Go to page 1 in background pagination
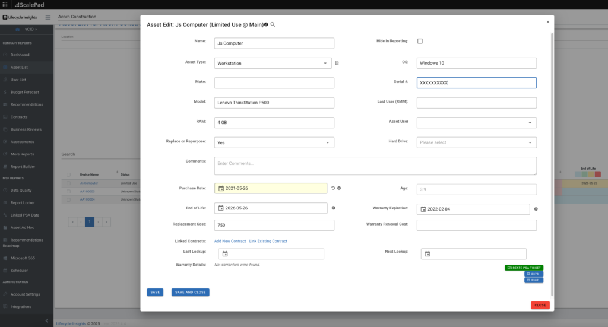This screenshot has width=608, height=327. [x=90, y=222]
